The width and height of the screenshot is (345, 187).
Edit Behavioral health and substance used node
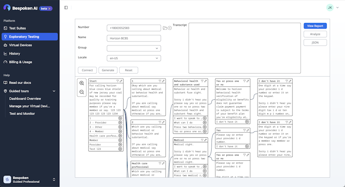tap(205, 81)
